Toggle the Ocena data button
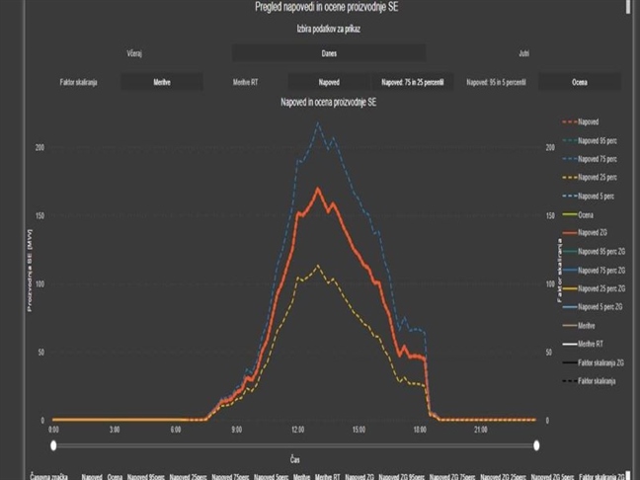640x480 pixels. [x=580, y=82]
